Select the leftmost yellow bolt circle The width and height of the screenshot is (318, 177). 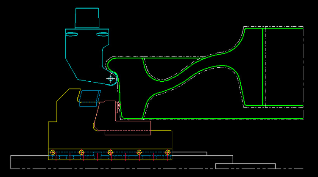point(53,152)
